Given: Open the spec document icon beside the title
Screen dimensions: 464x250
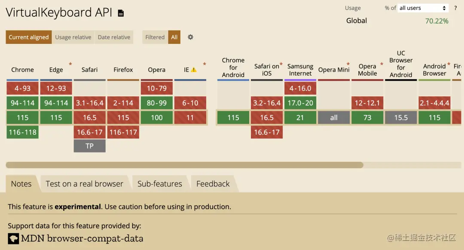Looking at the screenshot, I should pyautogui.click(x=121, y=13).
